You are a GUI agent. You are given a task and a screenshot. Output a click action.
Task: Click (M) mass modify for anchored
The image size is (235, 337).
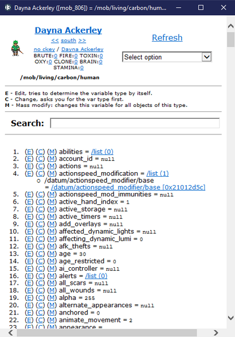(52, 313)
